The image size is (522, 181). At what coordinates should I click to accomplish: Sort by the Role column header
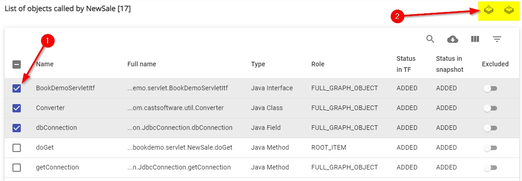[x=318, y=64]
